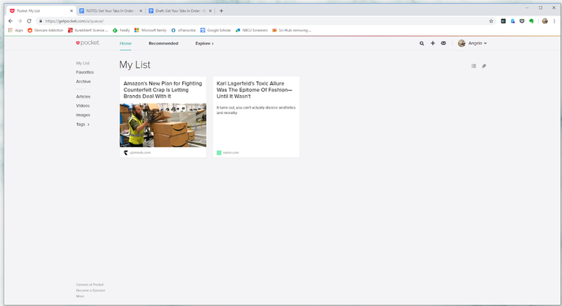Image resolution: width=562 pixels, height=306 pixels.
Task: Click the address bar URL field
Action: point(265,21)
